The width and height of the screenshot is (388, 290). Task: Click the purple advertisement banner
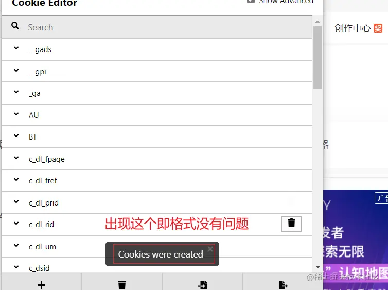point(356,240)
